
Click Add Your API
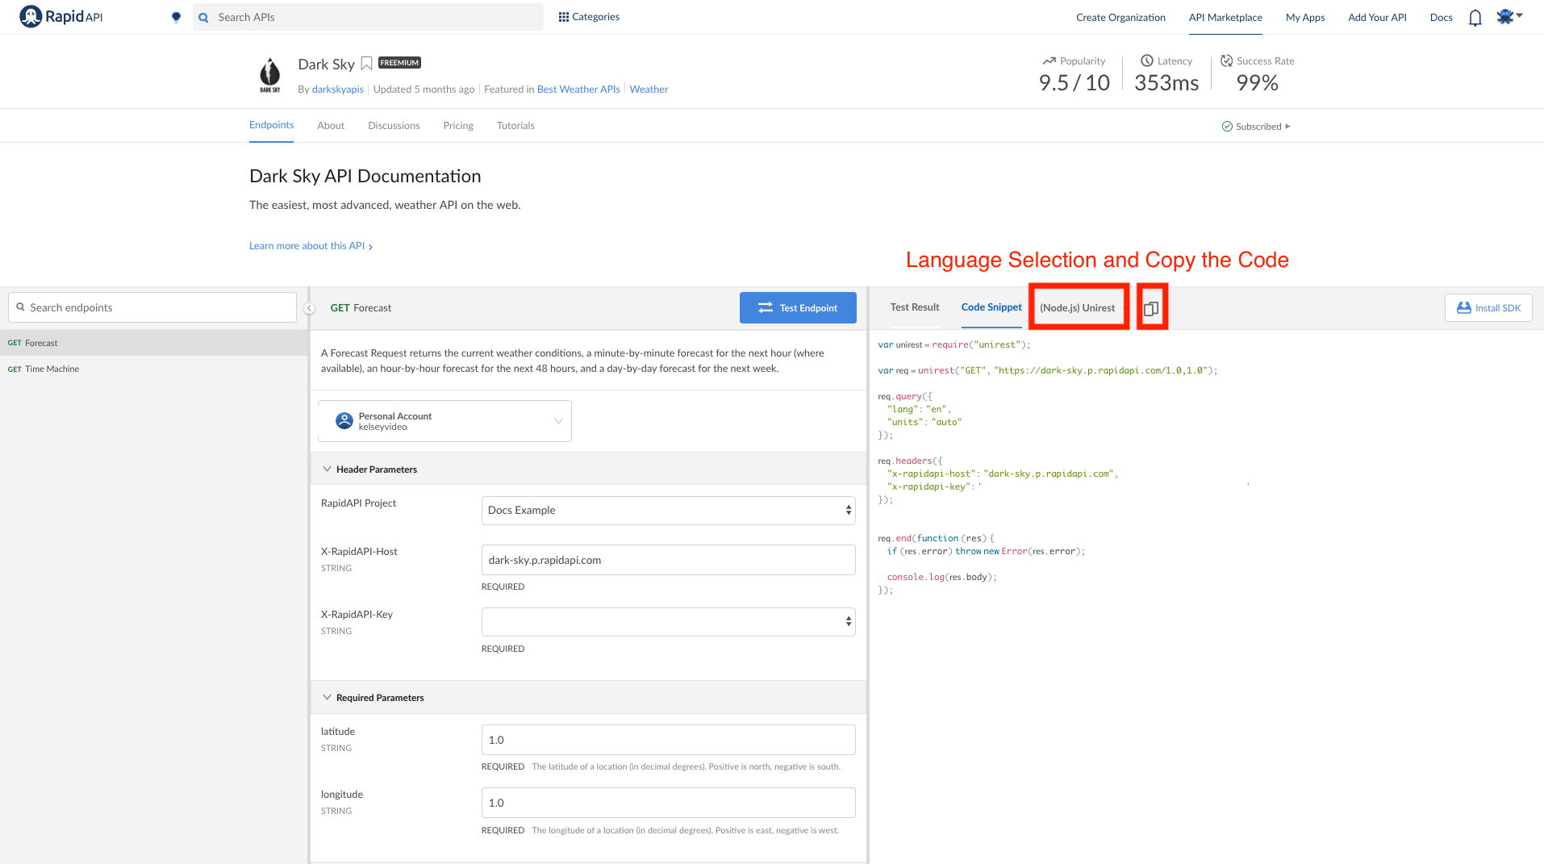coord(1377,18)
